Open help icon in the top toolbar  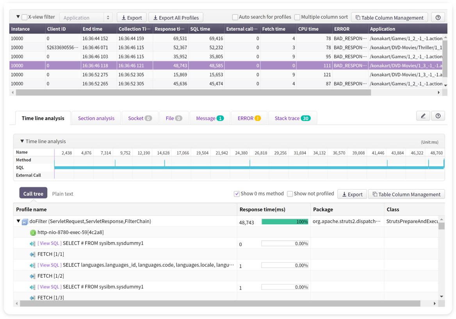pos(438,18)
